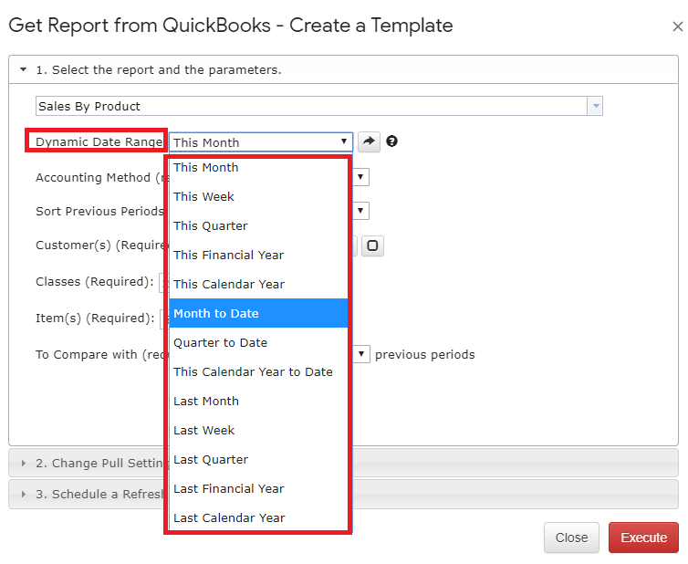This screenshot has width=688, height=564.
Task: Click the Close button
Action: (x=571, y=538)
